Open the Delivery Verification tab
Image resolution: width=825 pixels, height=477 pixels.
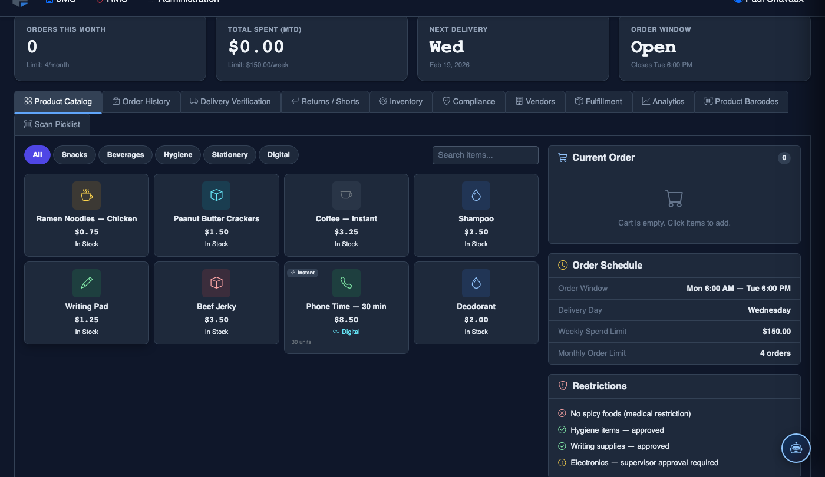tap(230, 102)
